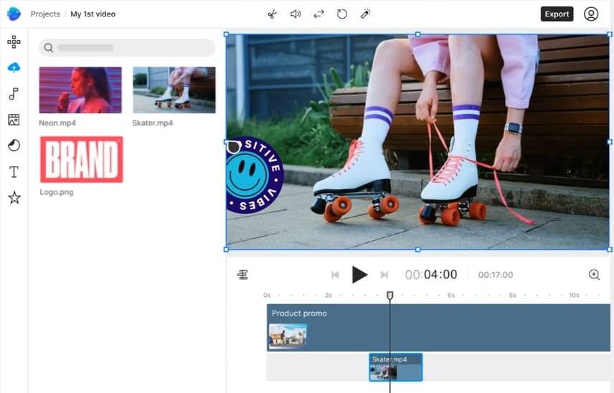Open the user account profile icon
This screenshot has height=393, width=614.
591,14
